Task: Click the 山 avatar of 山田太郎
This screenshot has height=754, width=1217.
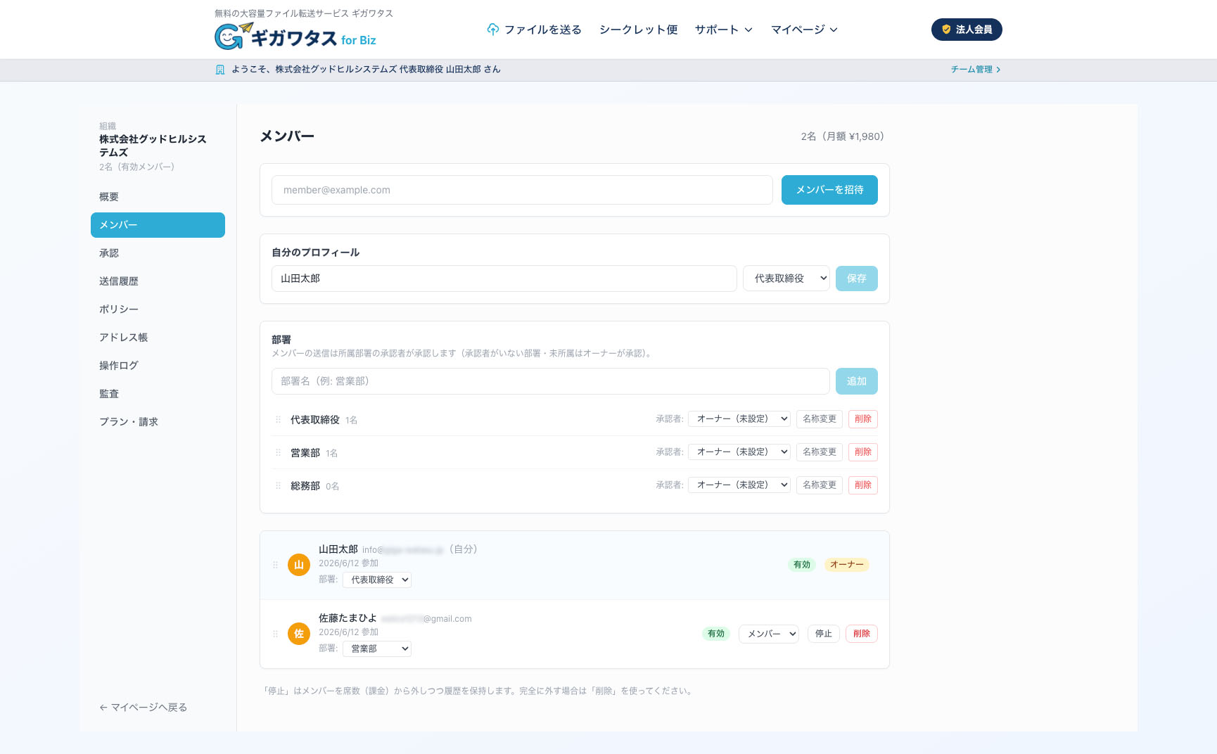Action: point(299,565)
